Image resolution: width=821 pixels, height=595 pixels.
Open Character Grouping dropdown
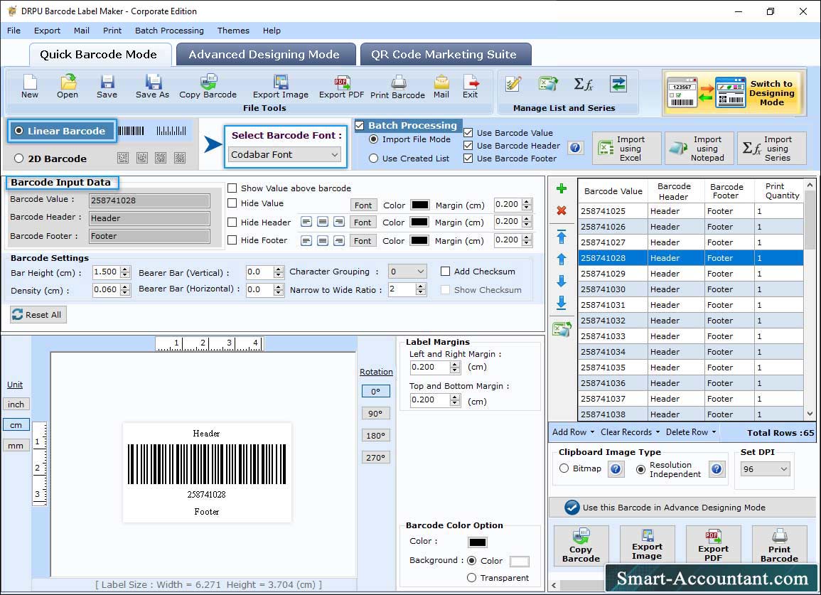[x=407, y=272]
